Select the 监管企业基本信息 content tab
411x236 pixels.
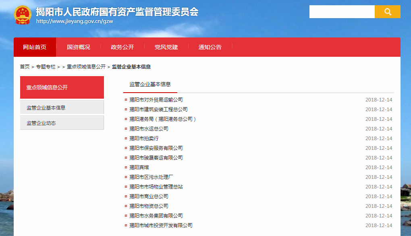tap(150, 84)
